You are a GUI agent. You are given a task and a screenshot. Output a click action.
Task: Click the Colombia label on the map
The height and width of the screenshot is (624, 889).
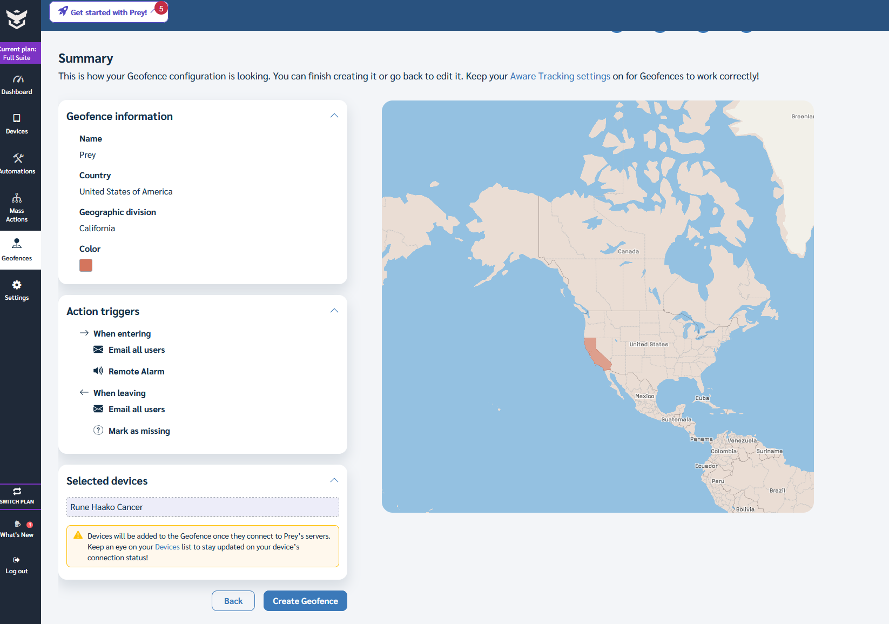pyautogui.click(x=724, y=451)
